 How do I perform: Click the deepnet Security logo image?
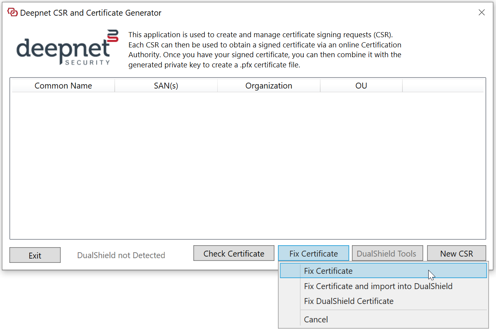coord(67,48)
